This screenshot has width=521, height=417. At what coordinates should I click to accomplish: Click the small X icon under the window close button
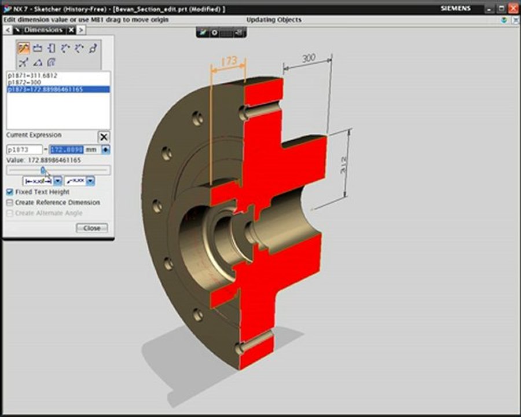coord(516,20)
